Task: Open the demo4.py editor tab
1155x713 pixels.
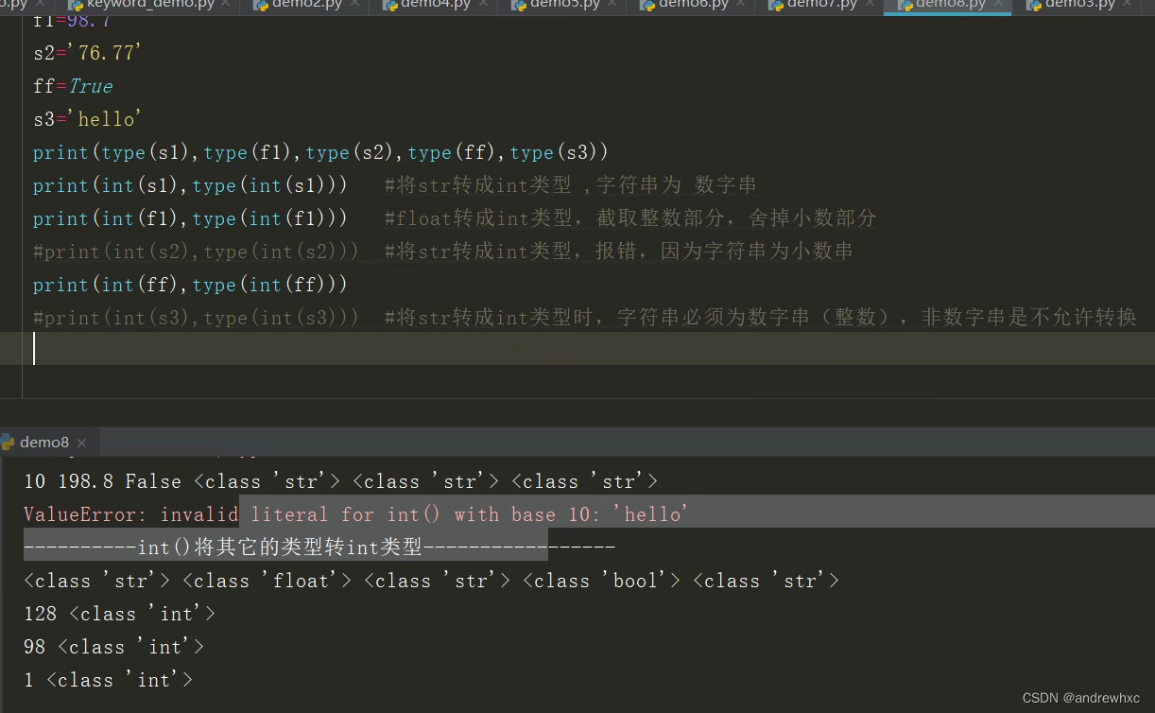Action: (x=435, y=5)
